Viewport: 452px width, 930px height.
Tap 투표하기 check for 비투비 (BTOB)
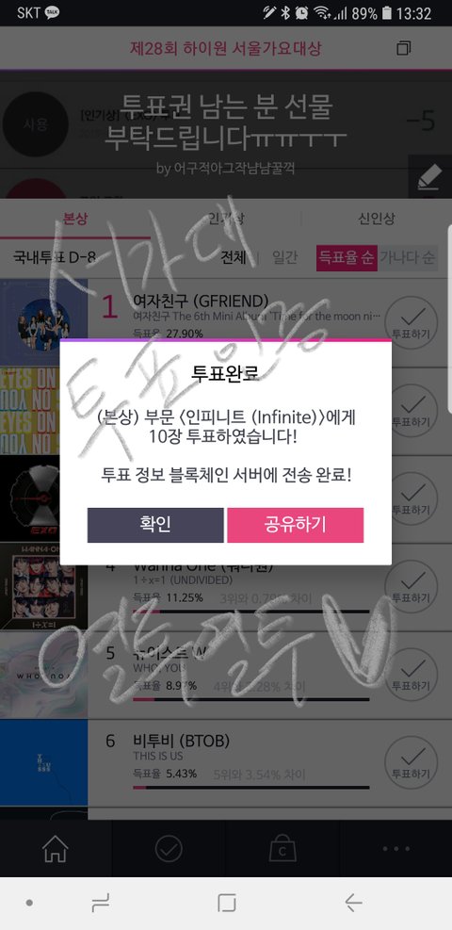point(411,762)
